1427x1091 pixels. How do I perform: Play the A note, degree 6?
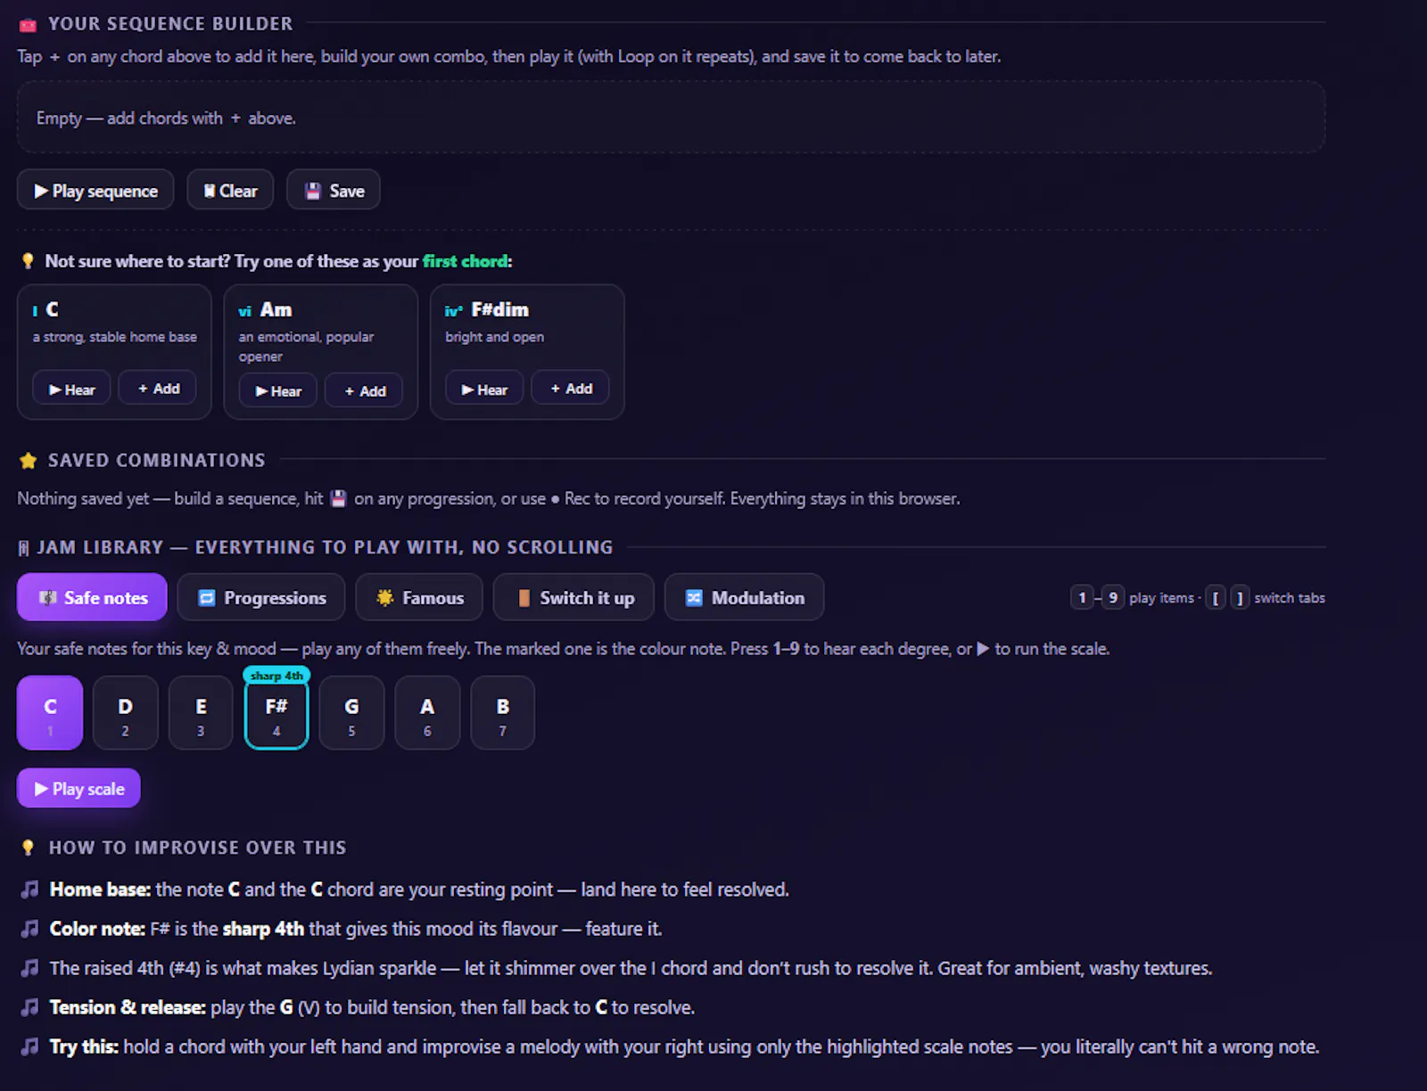pos(427,713)
